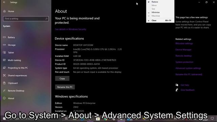Click the Product ID value 00329-00000-00003-AA114
217x122 pixels.
86,64
